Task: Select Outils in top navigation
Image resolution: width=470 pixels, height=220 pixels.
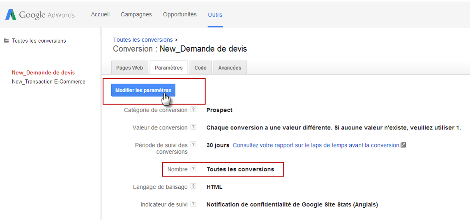Action: tap(215, 15)
